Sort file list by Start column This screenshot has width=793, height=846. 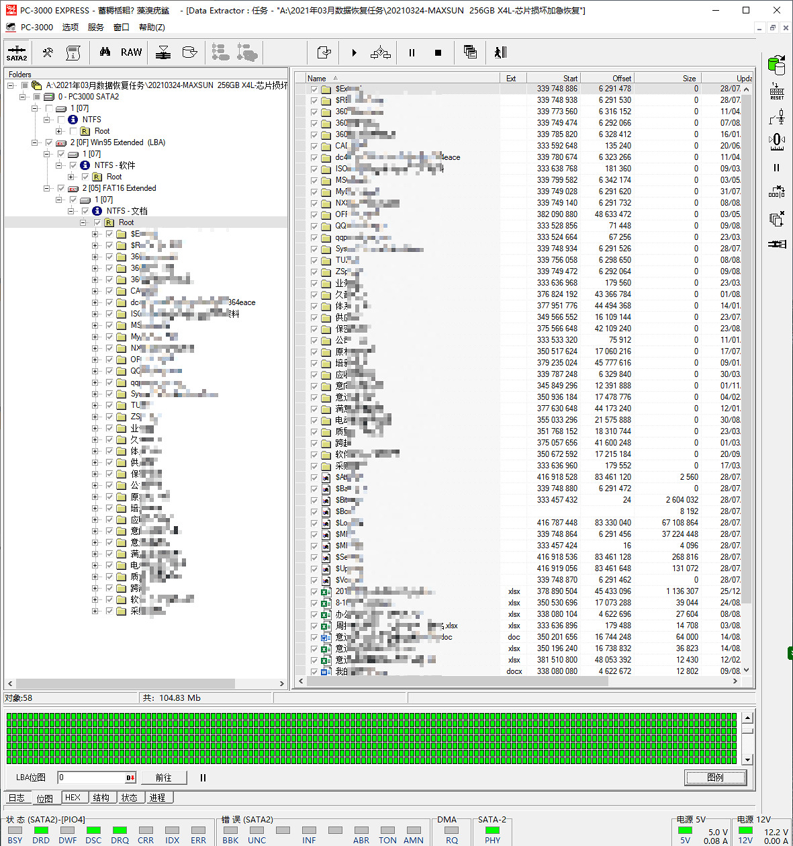[553, 78]
